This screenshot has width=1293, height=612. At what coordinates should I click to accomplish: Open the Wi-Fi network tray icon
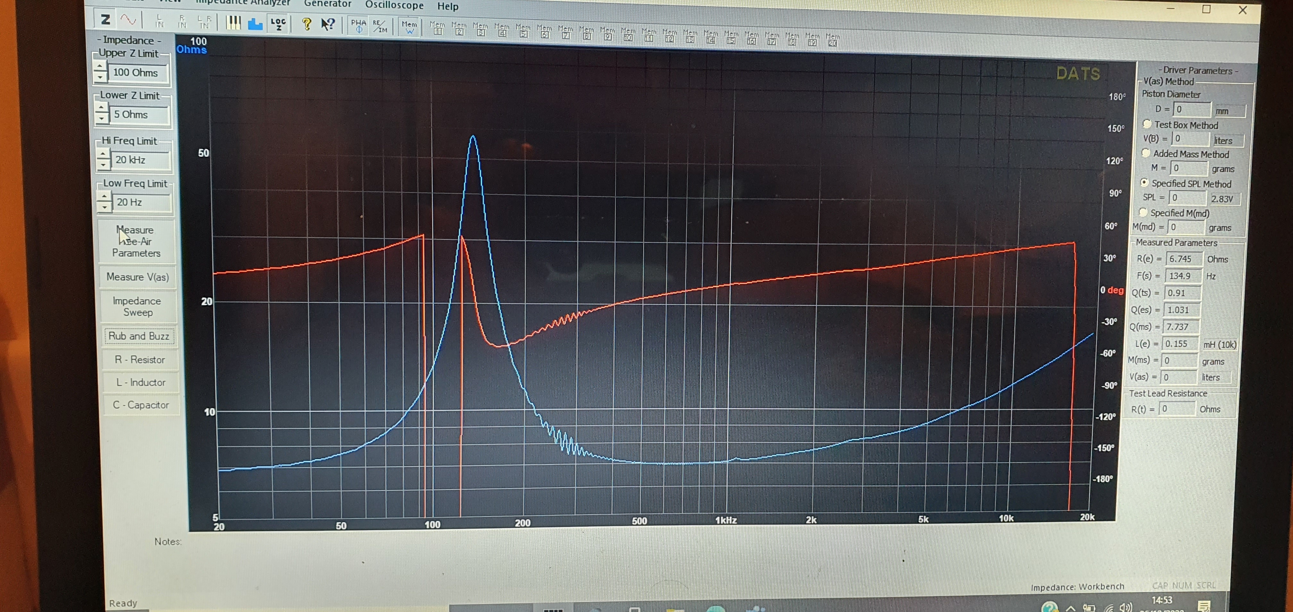coord(1108,608)
